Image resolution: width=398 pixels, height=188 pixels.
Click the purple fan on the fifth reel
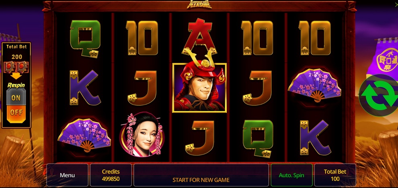coord(314,85)
